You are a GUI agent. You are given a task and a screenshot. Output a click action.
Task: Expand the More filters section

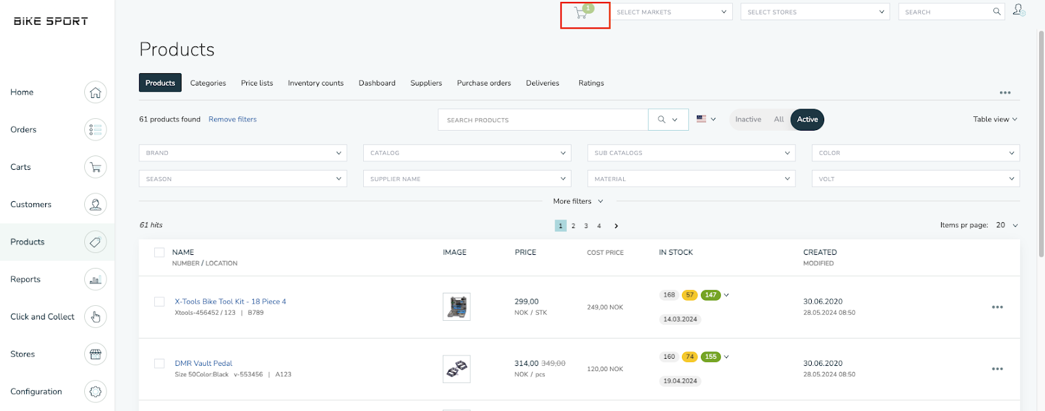click(x=577, y=201)
